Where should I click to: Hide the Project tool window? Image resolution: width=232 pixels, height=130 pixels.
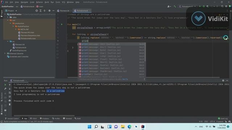click(53, 10)
